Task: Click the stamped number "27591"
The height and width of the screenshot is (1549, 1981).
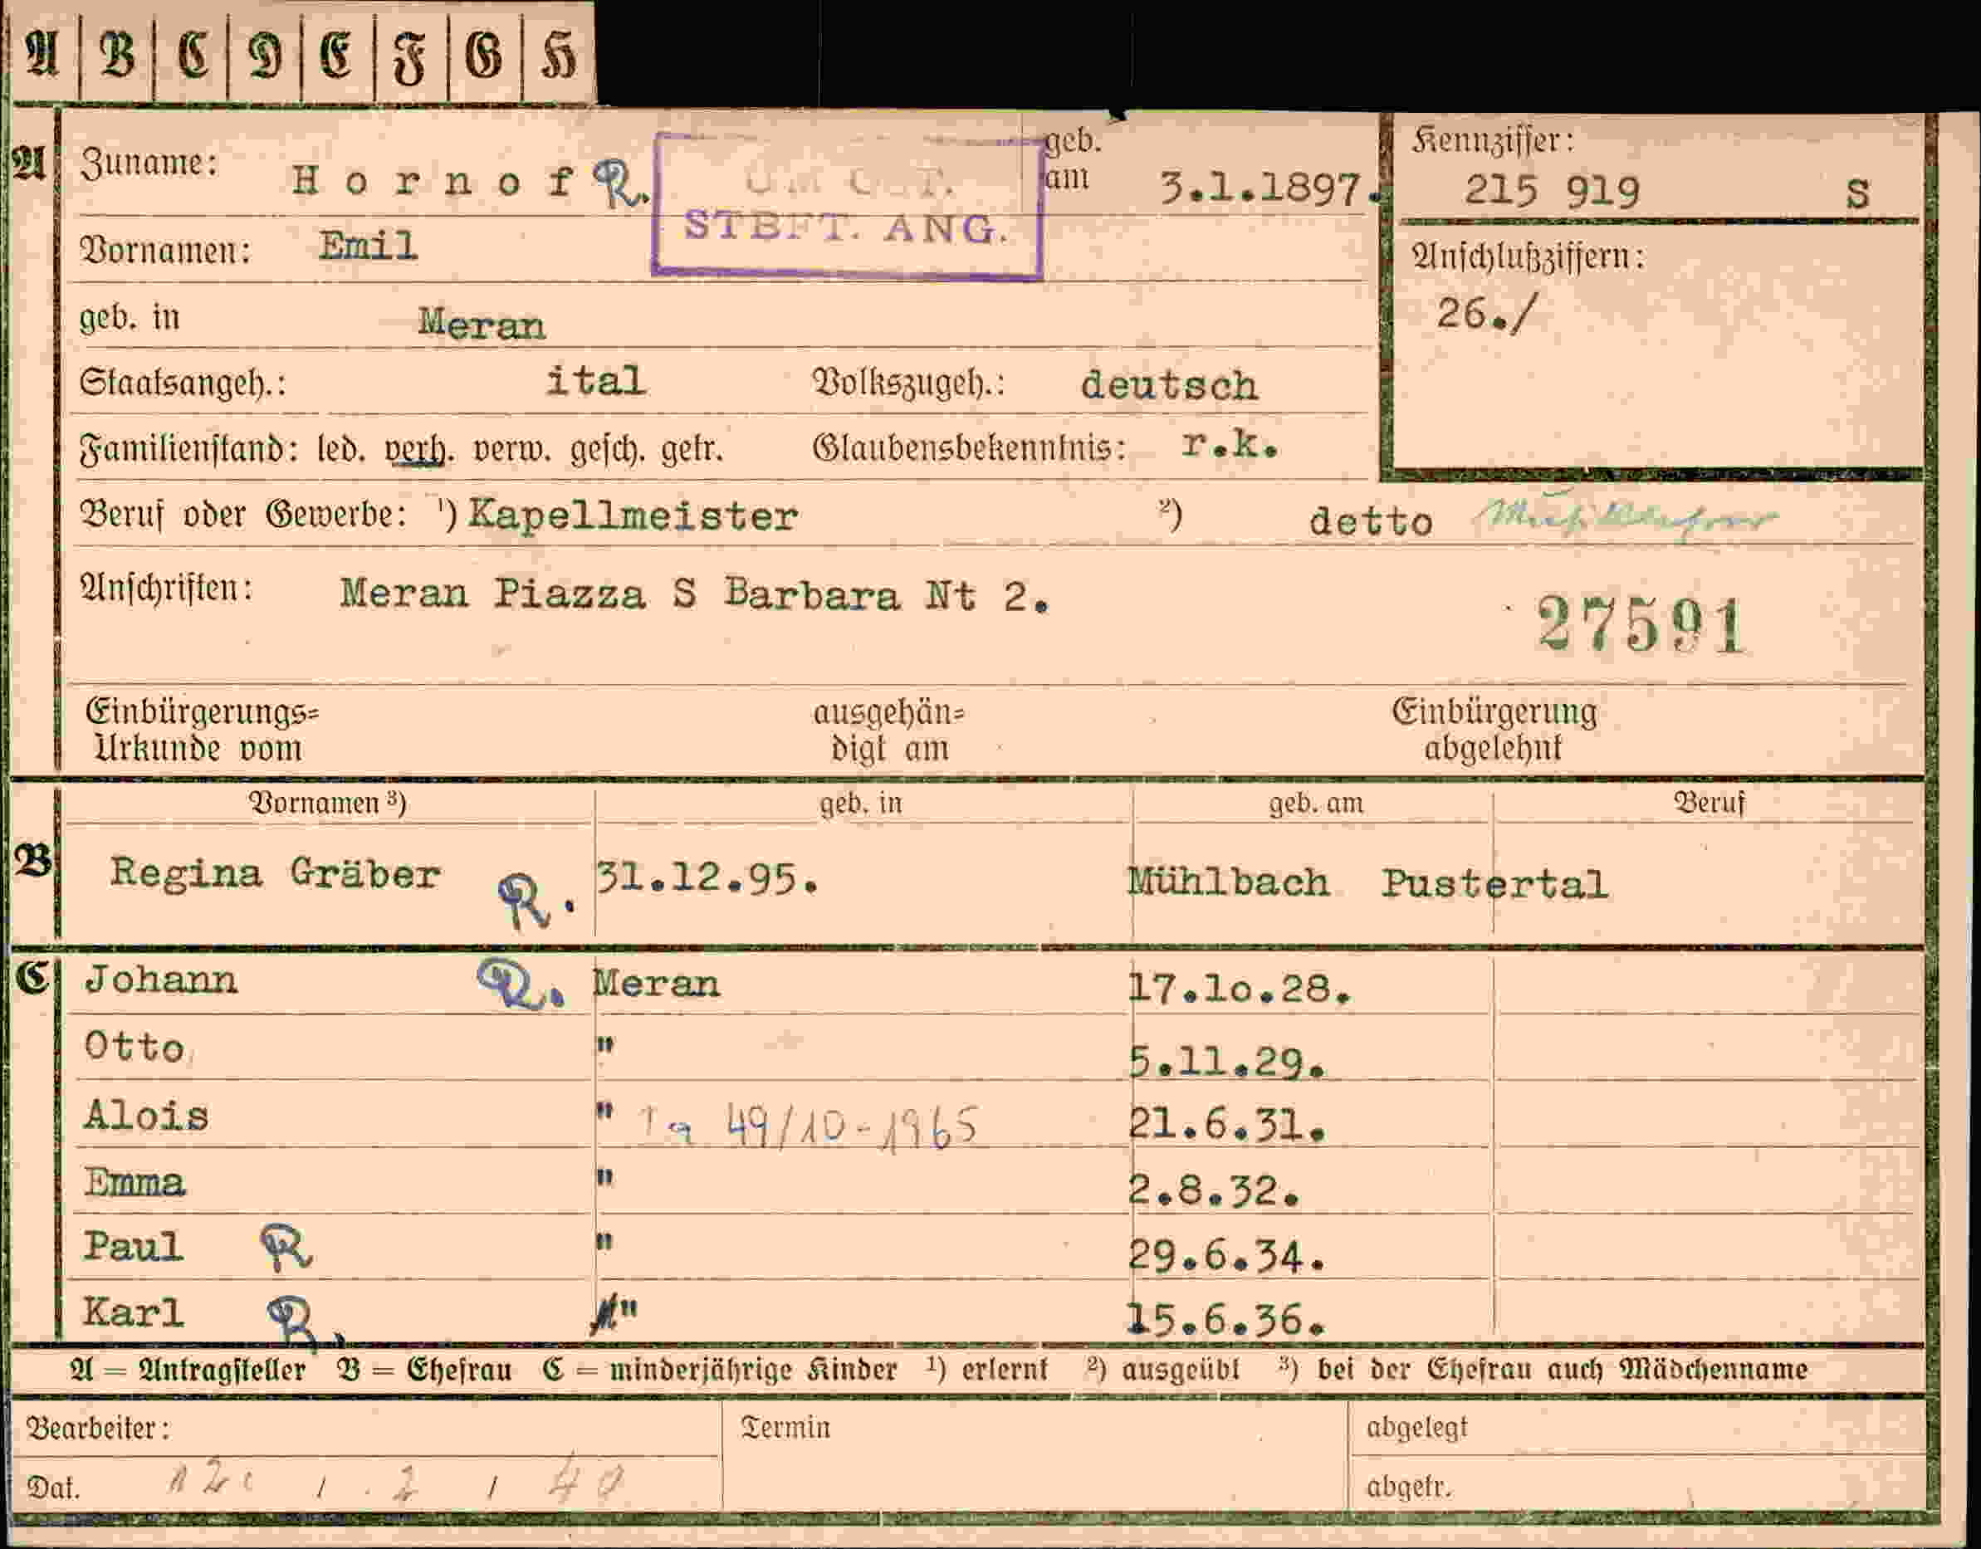Action: [1641, 625]
